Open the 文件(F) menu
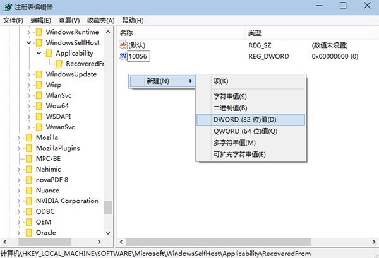The image size is (379, 258). click(13, 21)
